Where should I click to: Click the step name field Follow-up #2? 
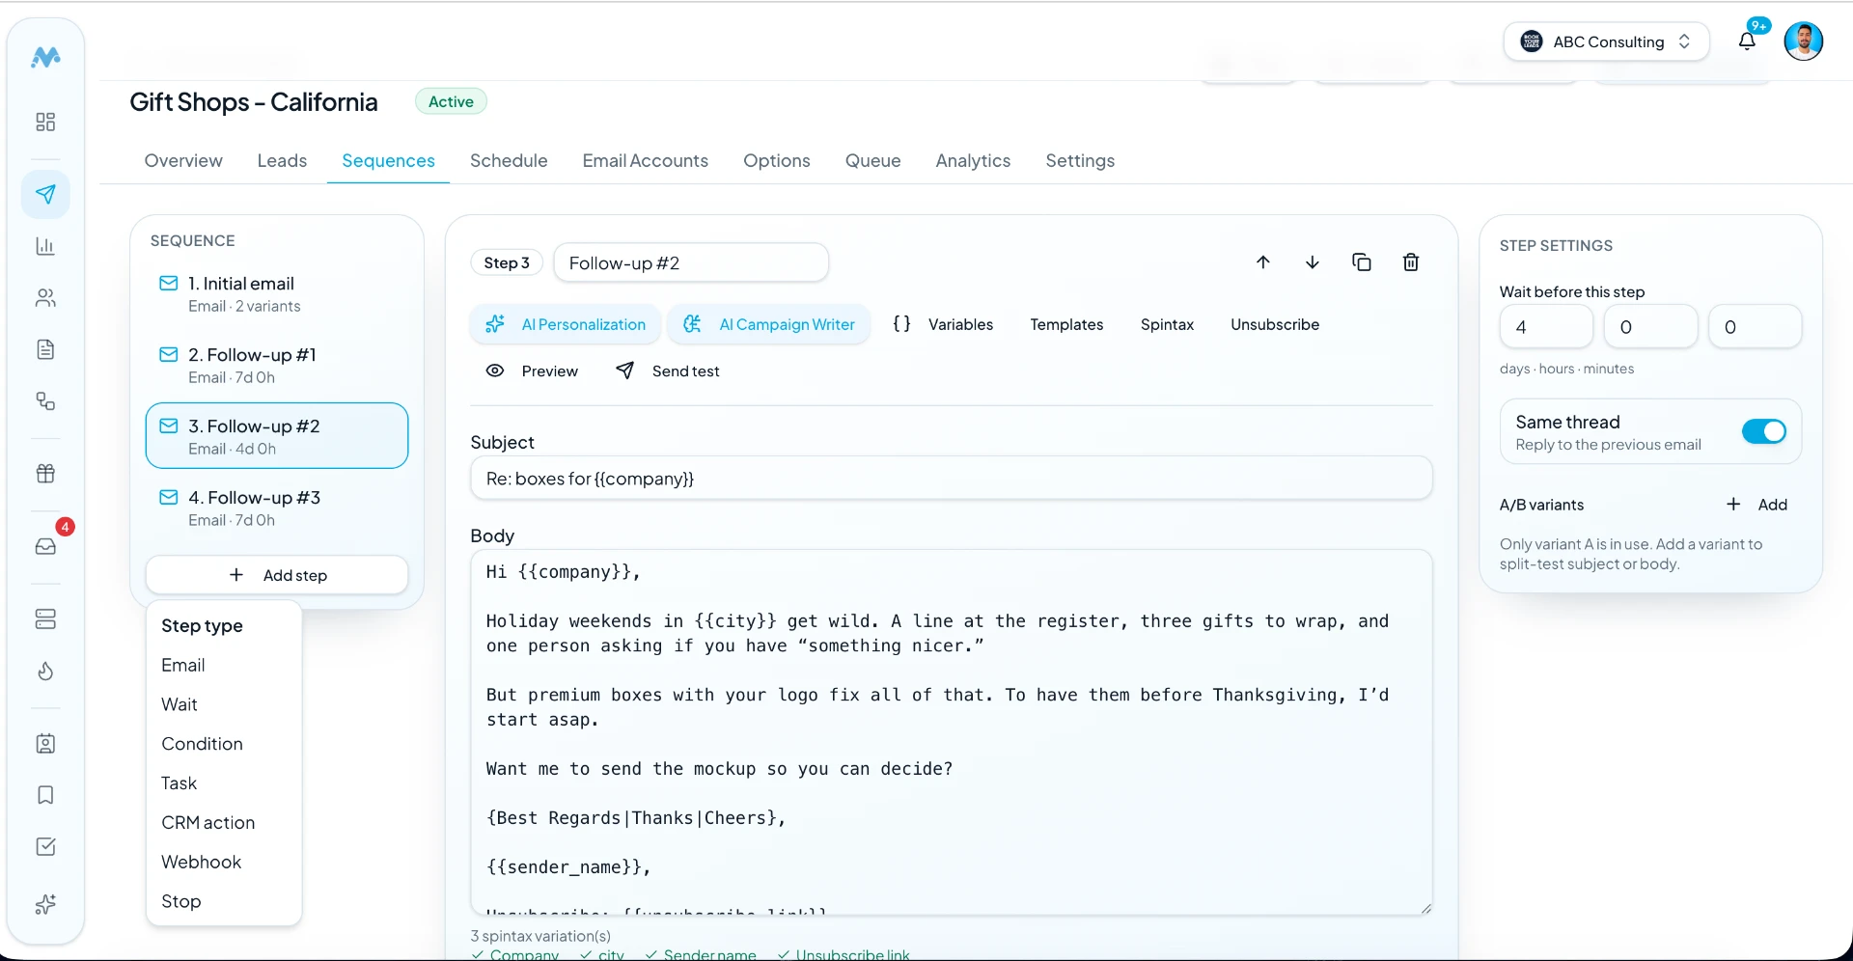click(x=691, y=263)
